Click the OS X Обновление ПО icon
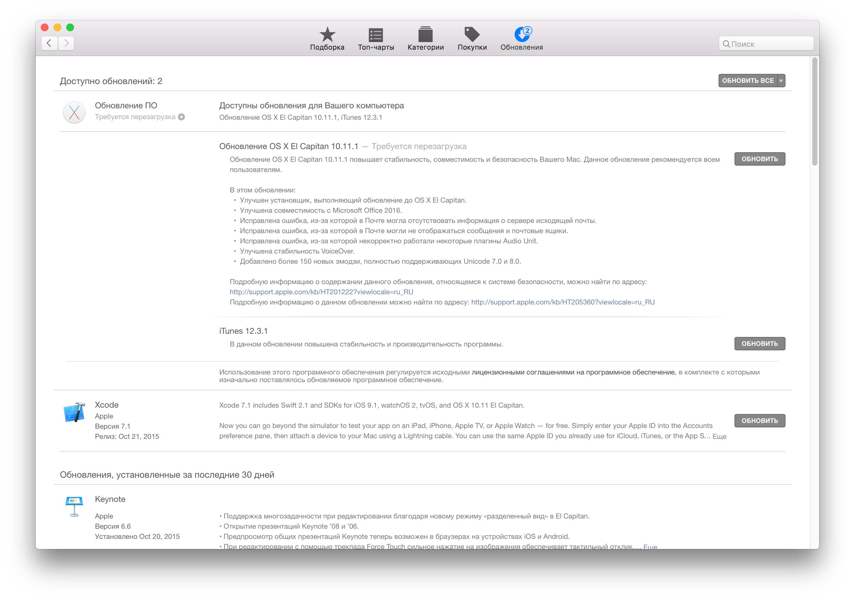The width and height of the screenshot is (855, 600). pos(75,112)
